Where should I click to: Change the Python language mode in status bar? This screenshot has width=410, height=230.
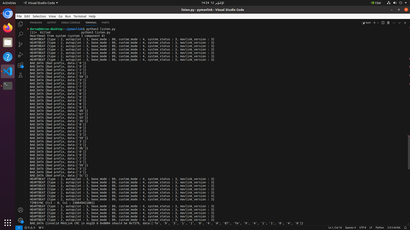(x=379, y=228)
